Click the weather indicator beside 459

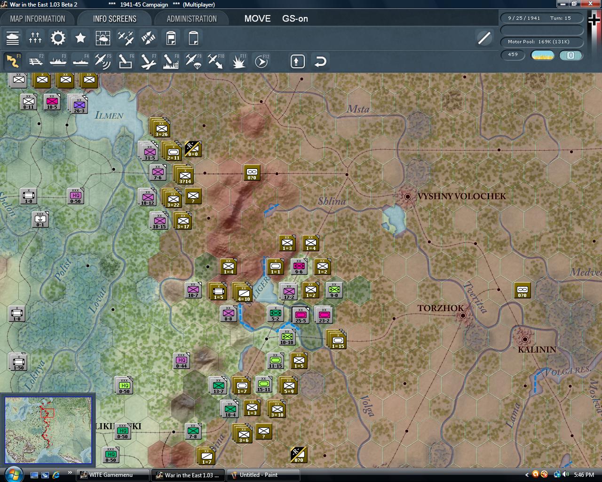click(x=542, y=55)
